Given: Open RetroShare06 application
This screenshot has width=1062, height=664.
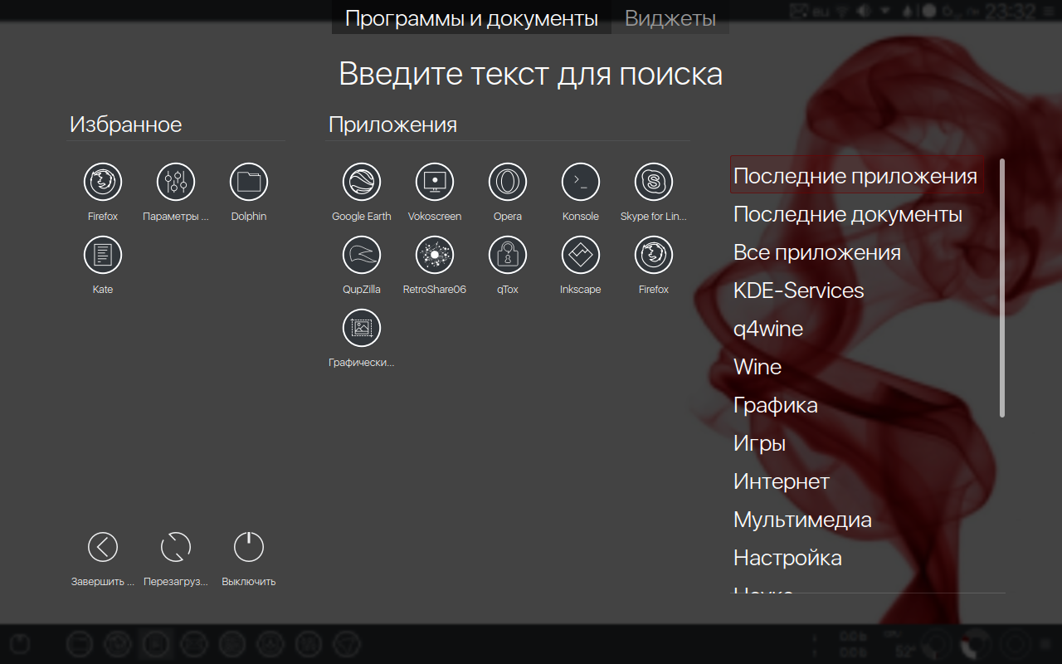Looking at the screenshot, I should [435, 255].
